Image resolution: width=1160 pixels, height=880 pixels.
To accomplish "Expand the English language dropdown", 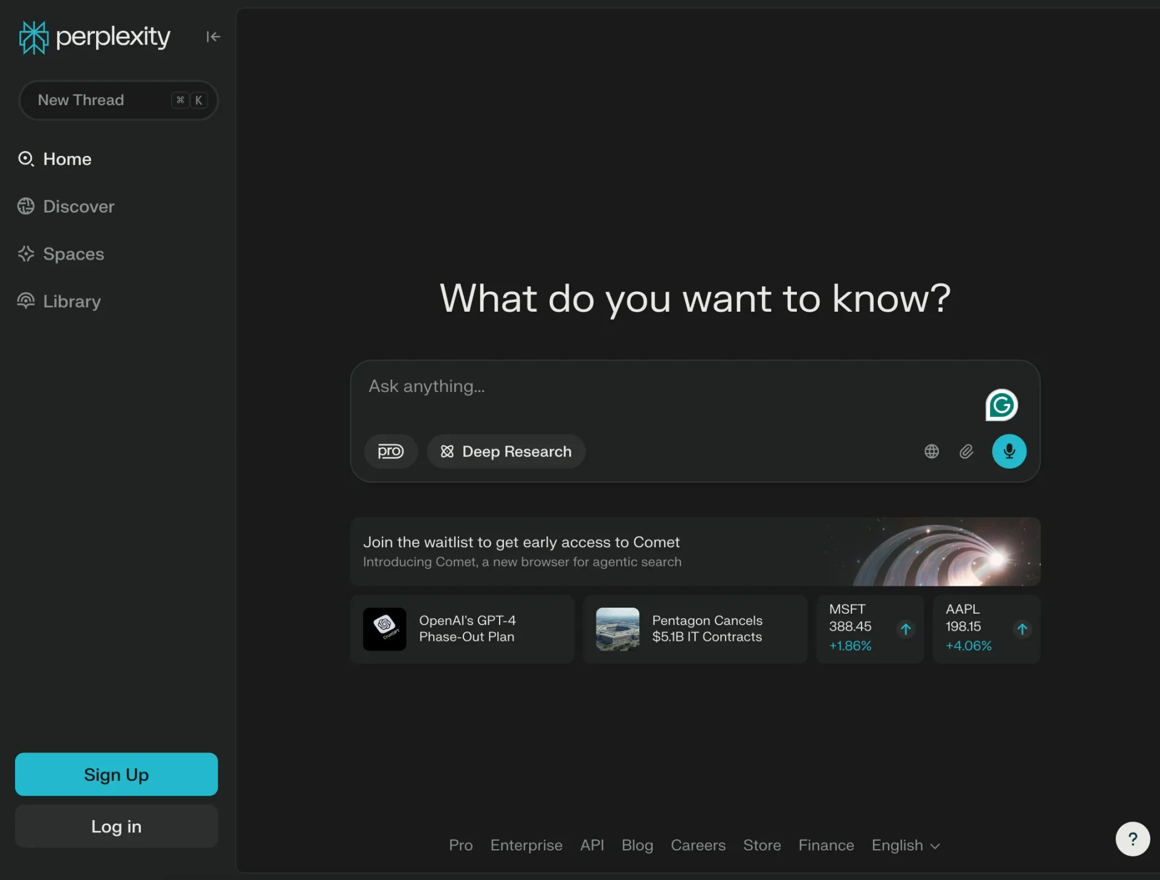I will point(906,845).
